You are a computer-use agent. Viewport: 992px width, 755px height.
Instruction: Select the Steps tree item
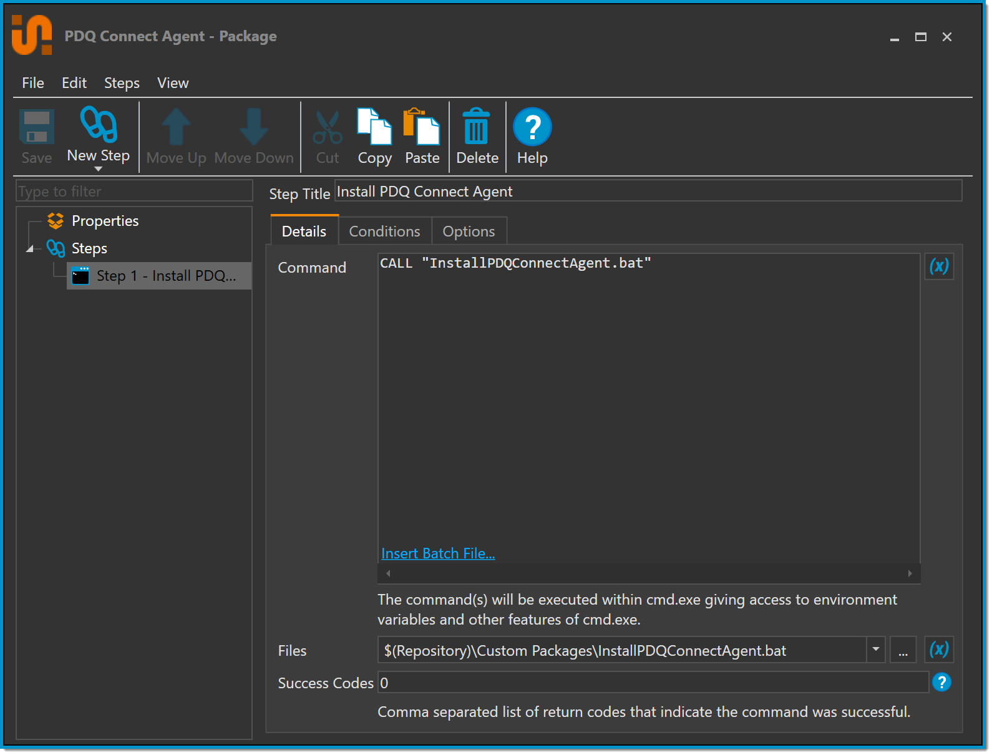[89, 248]
